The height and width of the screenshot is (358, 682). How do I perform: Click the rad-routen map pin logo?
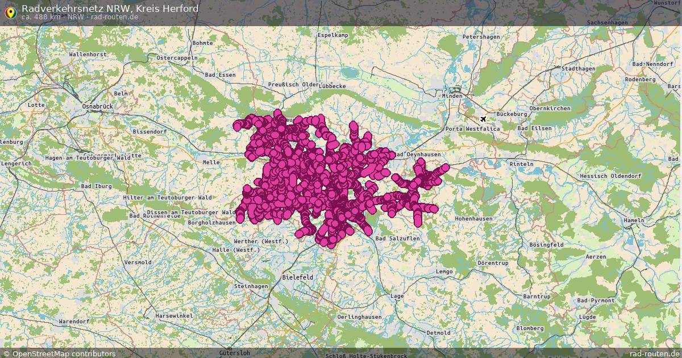11,11
